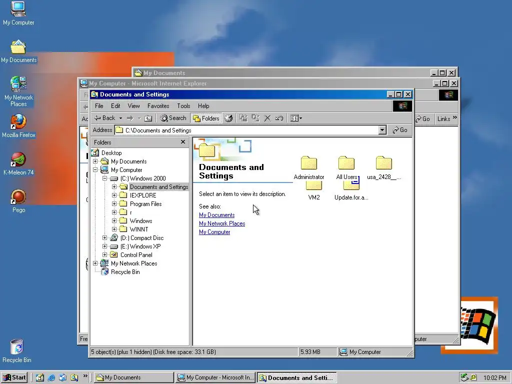Expand quick launch overflow chevron
512x384 pixels.
tap(85, 376)
